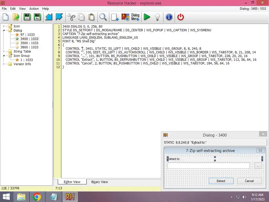Click the Add image resource icon
The image size is (269, 202).
[x=125, y=17]
